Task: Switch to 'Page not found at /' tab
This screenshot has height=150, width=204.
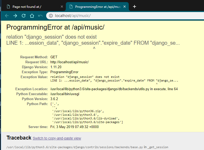Action: pyautogui.click(x=33, y=7)
